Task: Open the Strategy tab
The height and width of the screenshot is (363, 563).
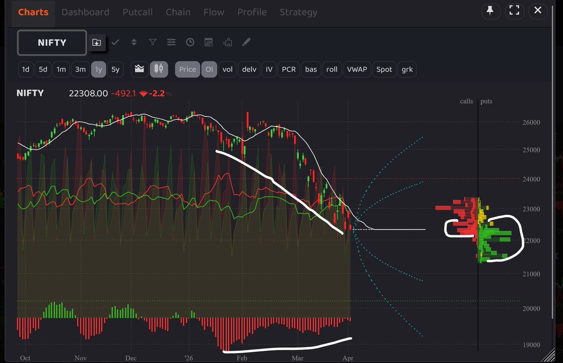Action: tap(298, 12)
